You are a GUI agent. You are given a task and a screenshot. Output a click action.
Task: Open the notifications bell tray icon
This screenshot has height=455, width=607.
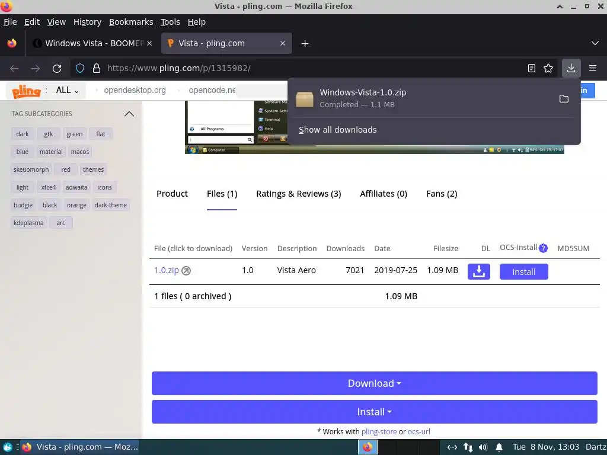499,448
